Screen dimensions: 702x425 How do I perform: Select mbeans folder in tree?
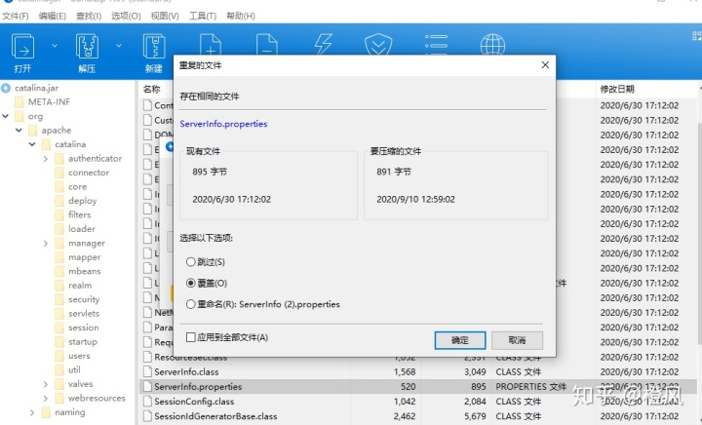(85, 271)
